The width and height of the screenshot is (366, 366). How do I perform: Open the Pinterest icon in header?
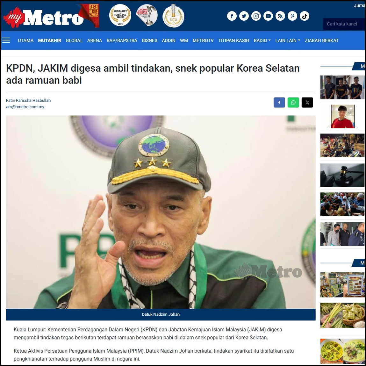[292, 16]
